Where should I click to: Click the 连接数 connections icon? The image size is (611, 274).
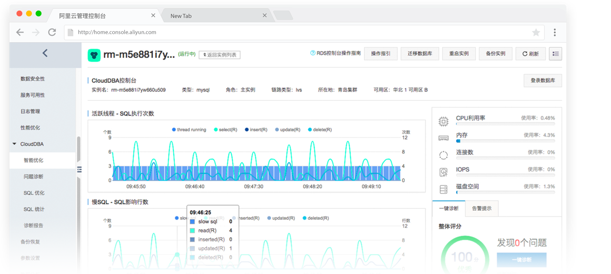(444, 155)
